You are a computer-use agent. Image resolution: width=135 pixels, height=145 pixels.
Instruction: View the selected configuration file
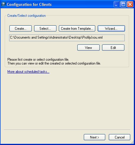tap(89, 48)
